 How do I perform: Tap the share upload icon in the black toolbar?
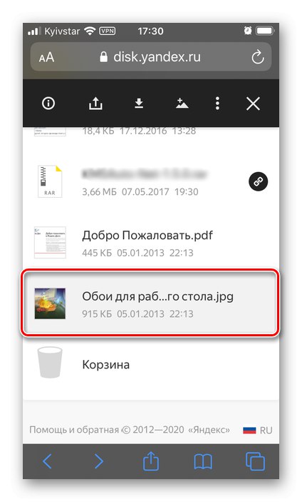tap(95, 104)
